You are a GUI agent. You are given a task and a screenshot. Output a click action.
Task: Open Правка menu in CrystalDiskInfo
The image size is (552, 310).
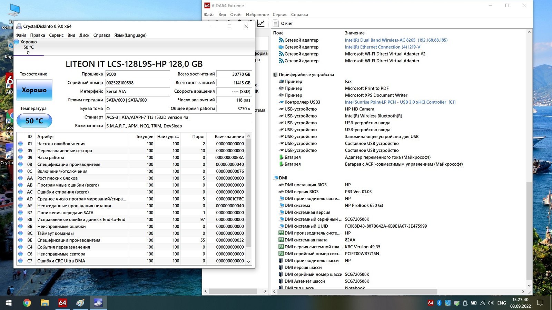(37, 35)
